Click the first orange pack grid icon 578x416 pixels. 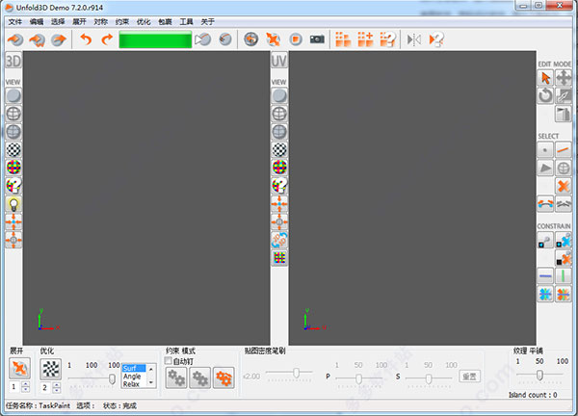343,39
